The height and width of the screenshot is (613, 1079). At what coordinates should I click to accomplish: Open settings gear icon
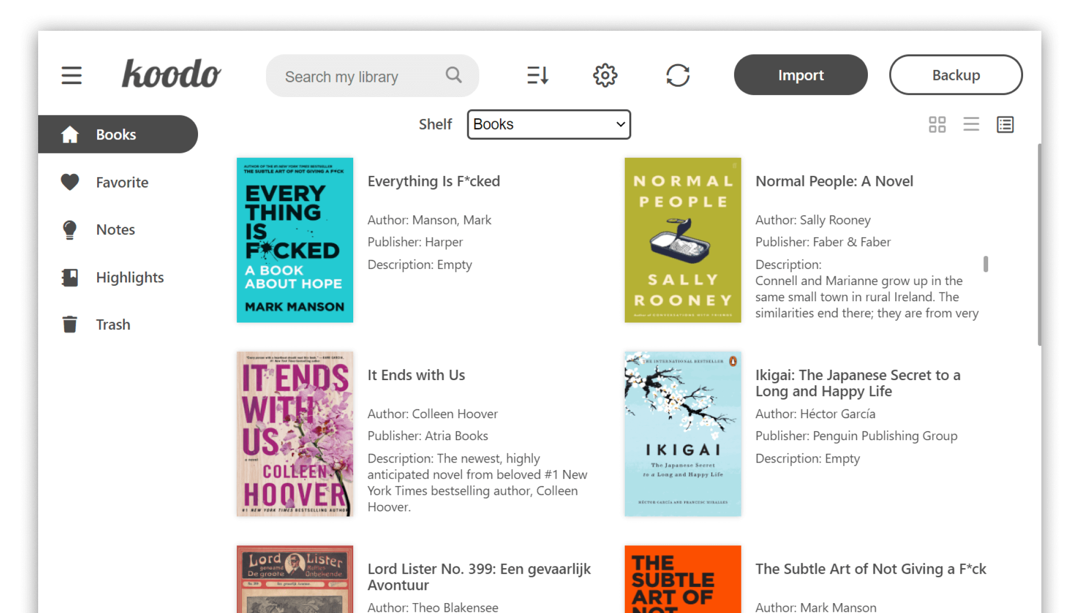tap(605, 75)
